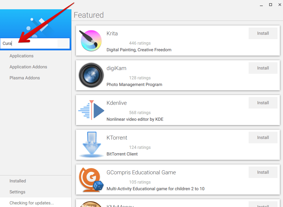The image size is (283, 207).
Task: Click the 124 ratings label
Action: (x=140, y=147)
